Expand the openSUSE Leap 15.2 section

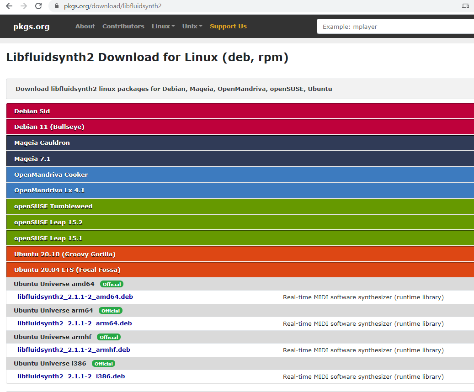point(240,222)
